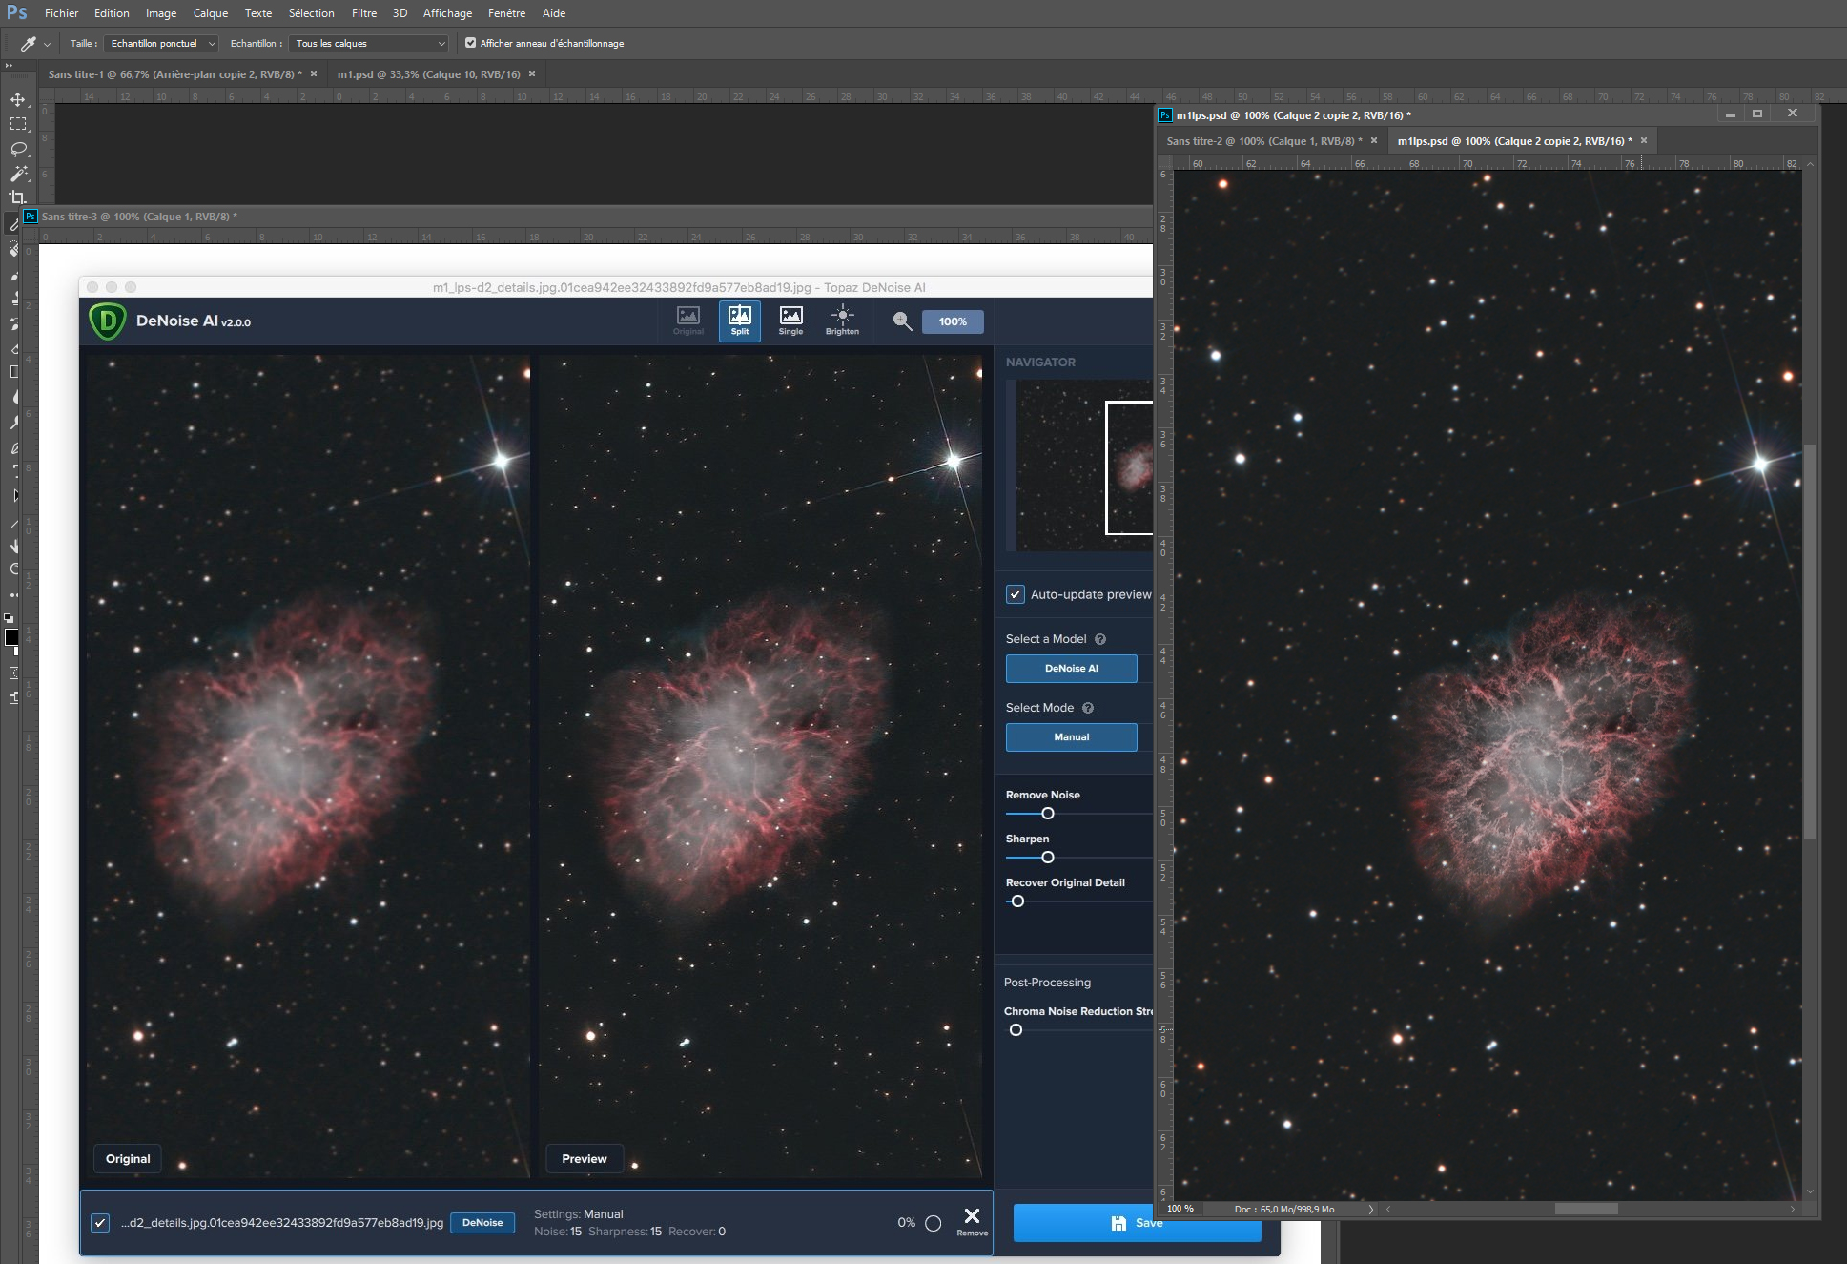The width and height of the screenshot is (1847, 1264).
Task: Select the Clone Stamp tool
Action: 14,299
